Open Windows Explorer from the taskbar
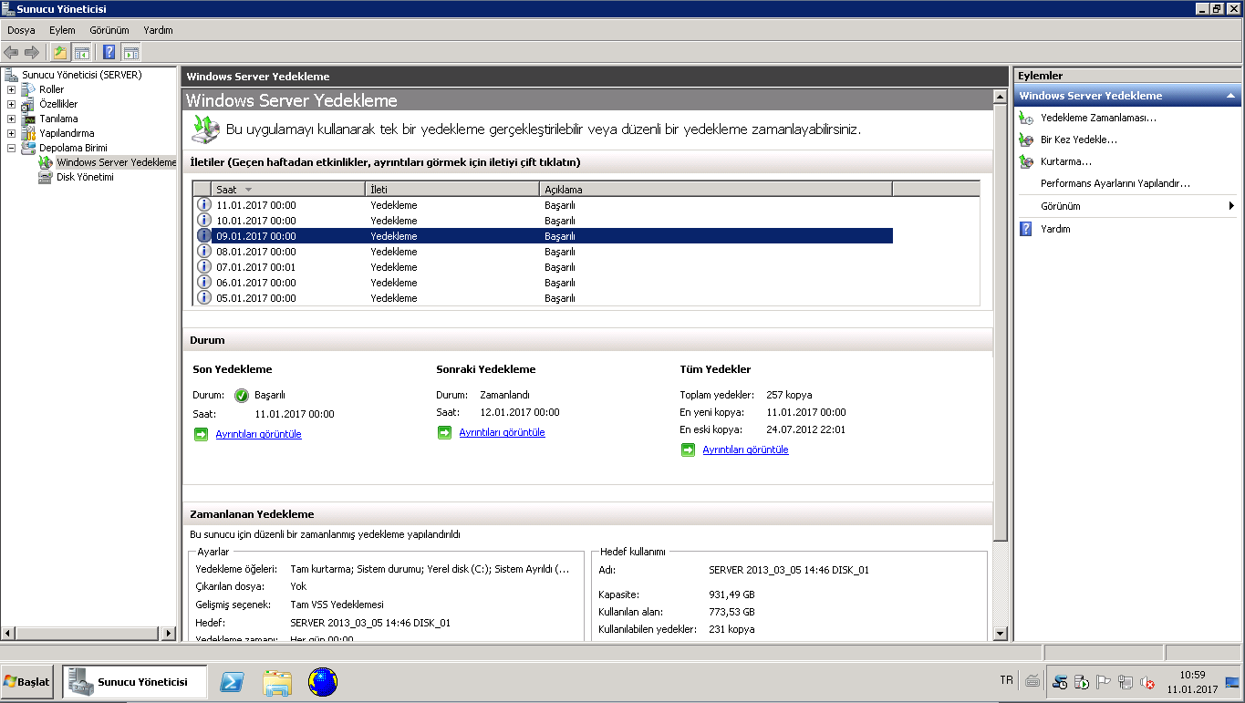 pos(277,682)
